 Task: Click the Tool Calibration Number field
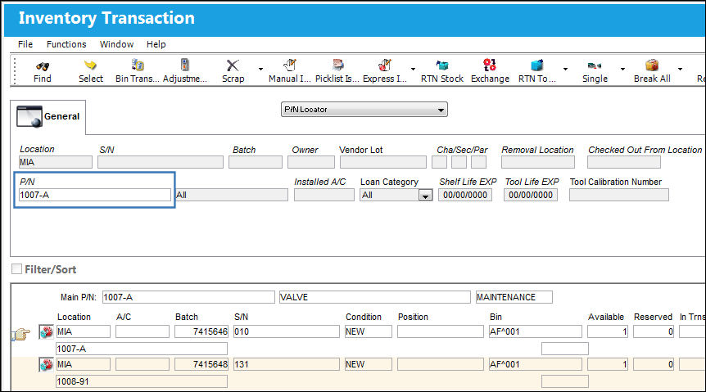[619, 195]
